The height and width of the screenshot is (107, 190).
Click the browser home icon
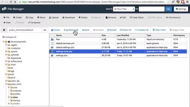tap(15, 2)
